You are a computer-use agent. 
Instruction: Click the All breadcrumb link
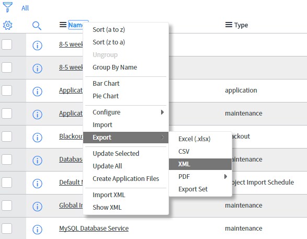pos(25,8)
